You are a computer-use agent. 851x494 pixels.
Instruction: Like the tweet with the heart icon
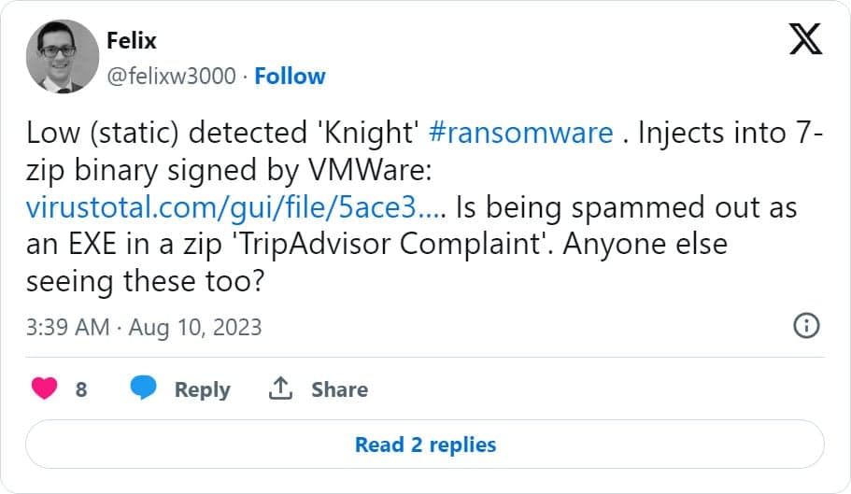(x=44, y=388)
